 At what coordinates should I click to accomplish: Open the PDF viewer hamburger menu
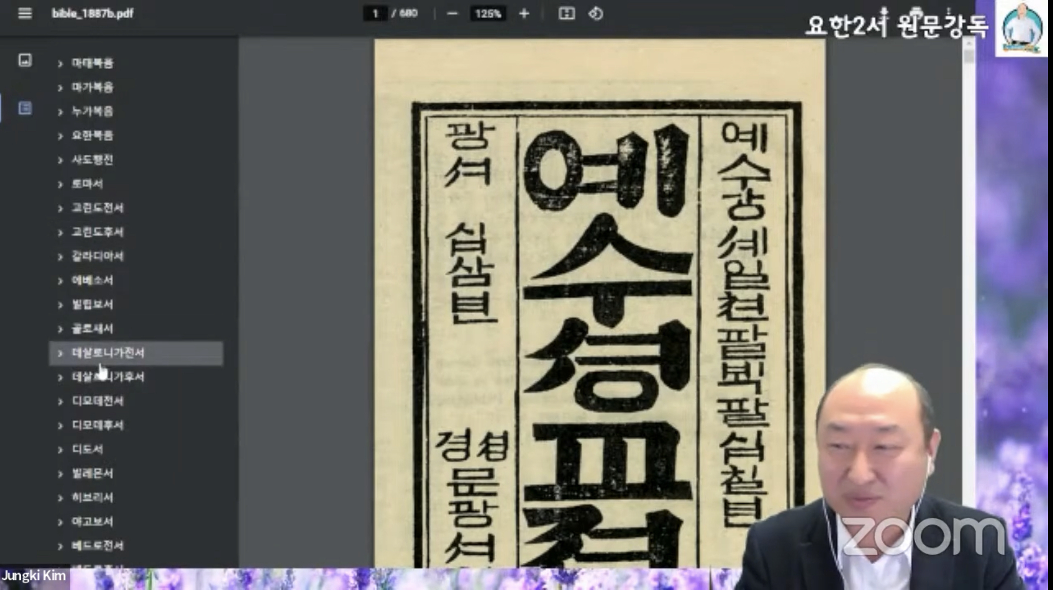[25, 14]
